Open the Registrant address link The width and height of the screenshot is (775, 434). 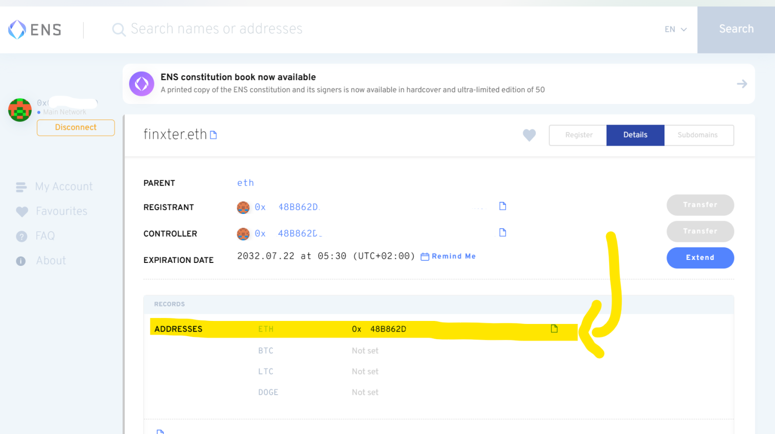pos(287,207)
